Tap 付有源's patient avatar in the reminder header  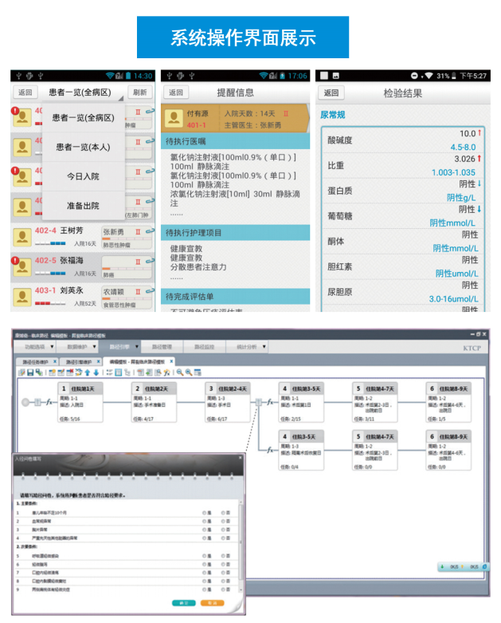click(173, 118)
